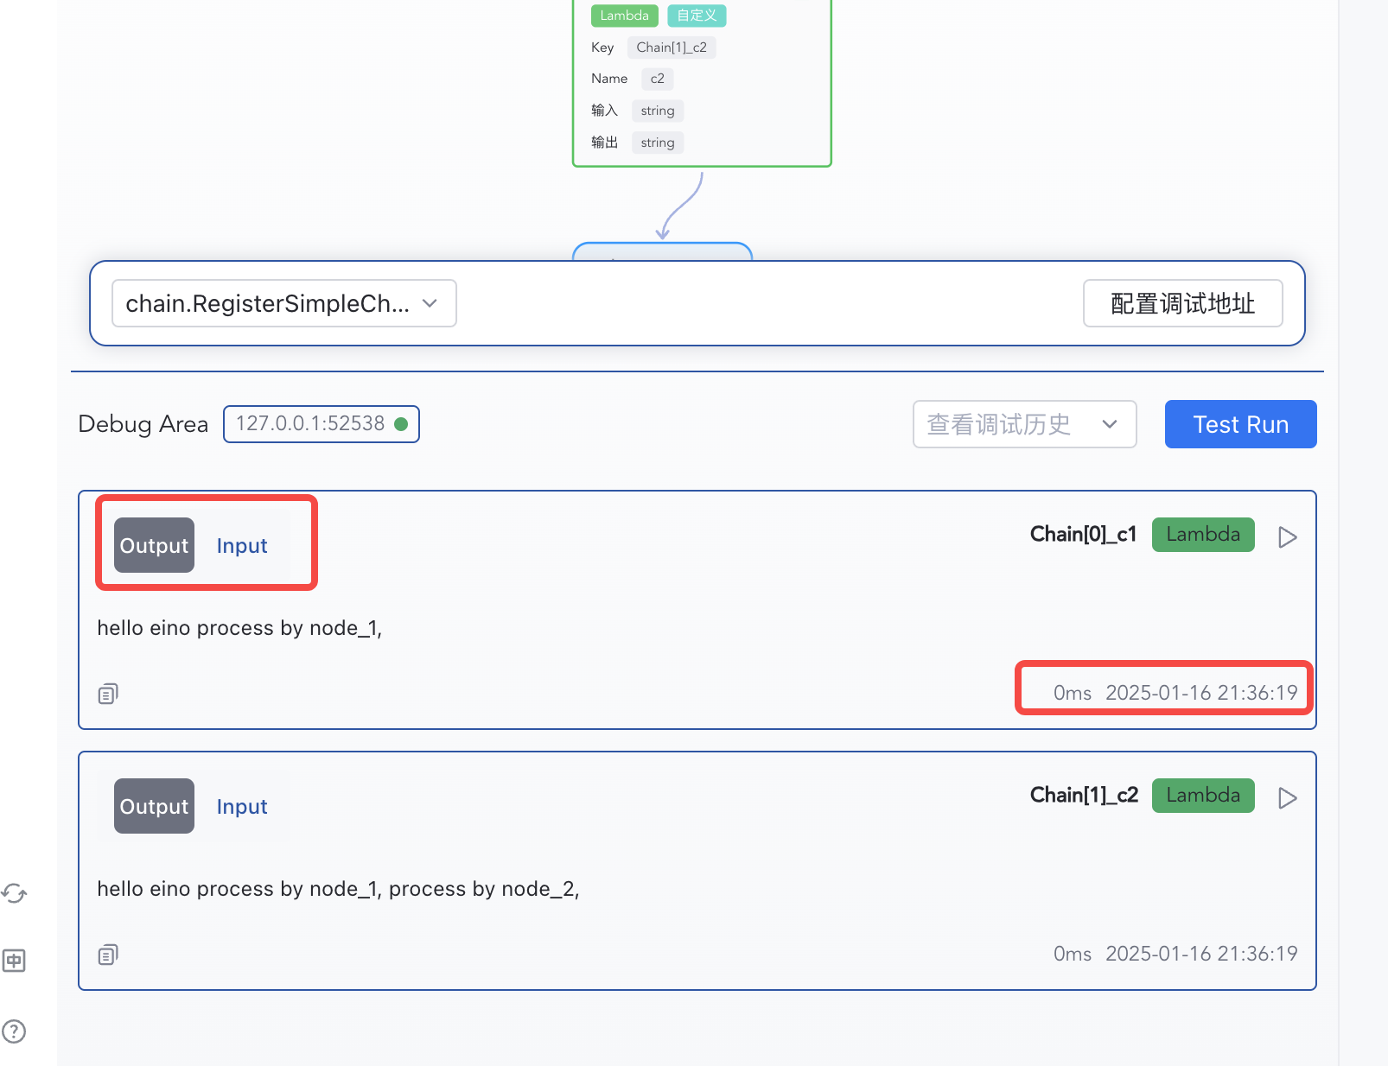Switch to Input tab for Chain[0]_c1
This screenshot has height=1066, width=1388.
[x=242, y=546]
